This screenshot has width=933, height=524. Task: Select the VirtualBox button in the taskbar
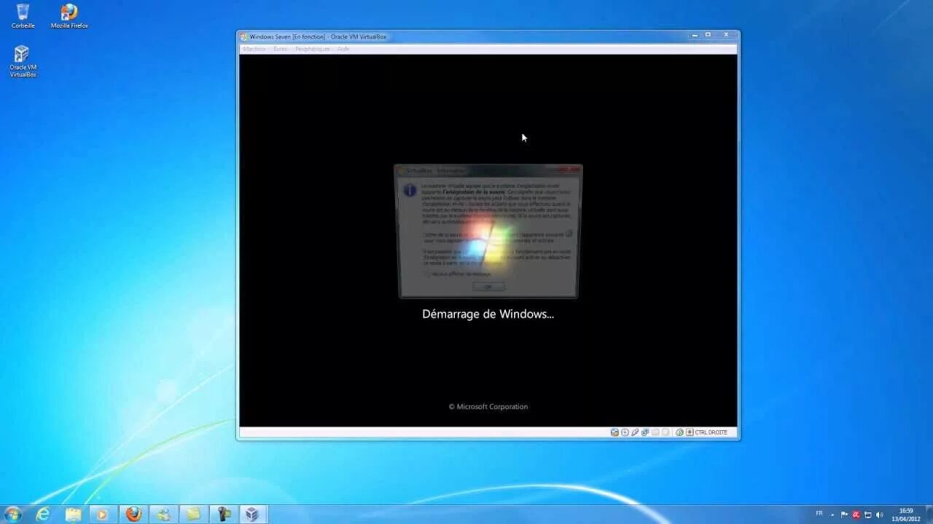(x=252, y=515)
